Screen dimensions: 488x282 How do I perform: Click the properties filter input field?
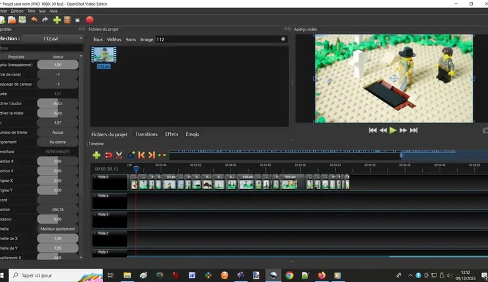(41, 48)
